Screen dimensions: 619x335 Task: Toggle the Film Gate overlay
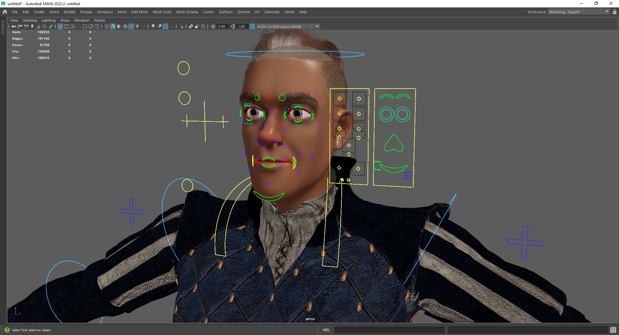pos(66,26)
